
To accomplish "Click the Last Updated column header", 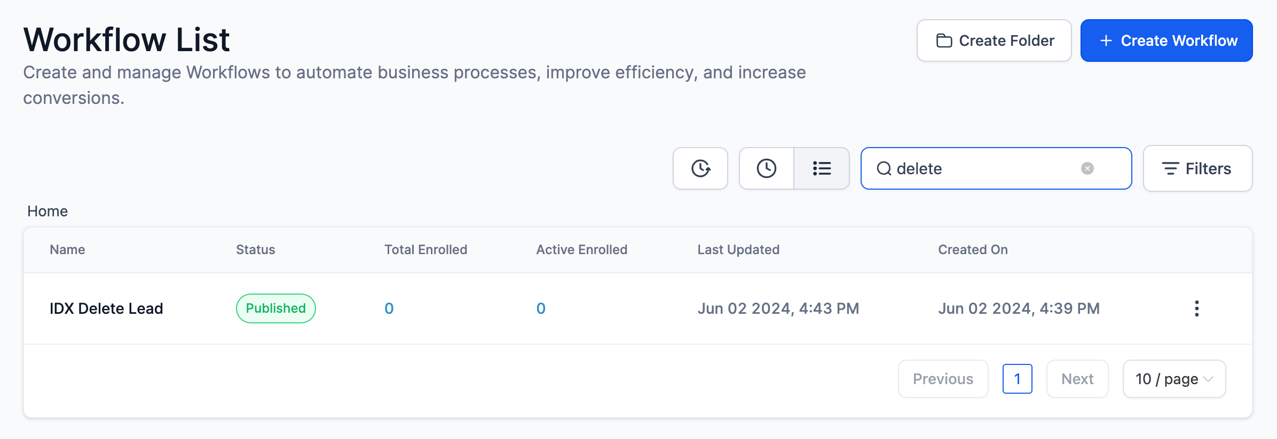I will click(738, 249).
